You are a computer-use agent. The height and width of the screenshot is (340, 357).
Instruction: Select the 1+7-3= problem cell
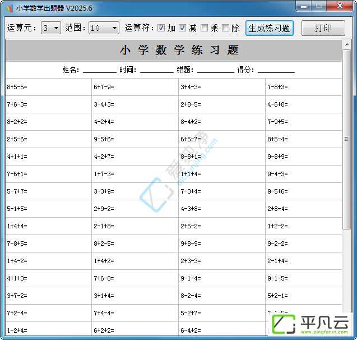point(135,174)
